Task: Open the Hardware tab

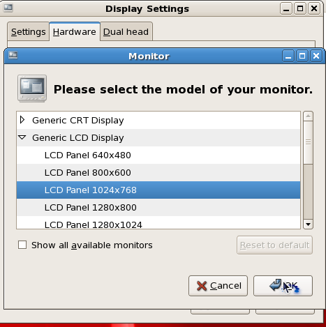Action: click(75, 32)
